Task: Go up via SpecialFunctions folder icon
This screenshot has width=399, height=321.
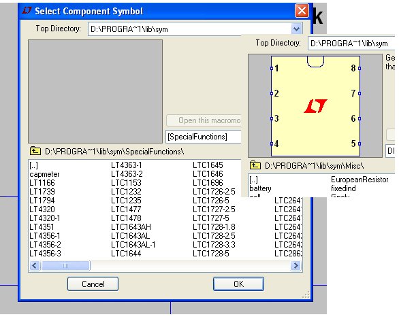Action: 35,151
